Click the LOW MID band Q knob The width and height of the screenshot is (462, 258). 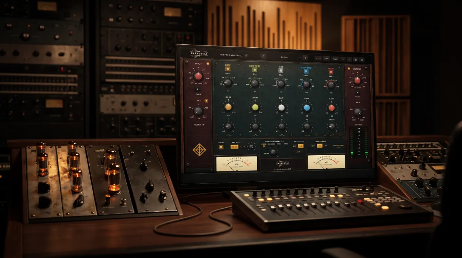tap(255, 126)
